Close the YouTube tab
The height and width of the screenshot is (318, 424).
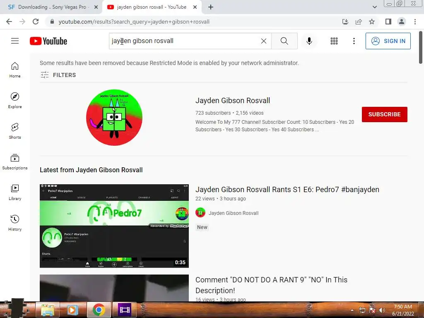tap(195, 7)
